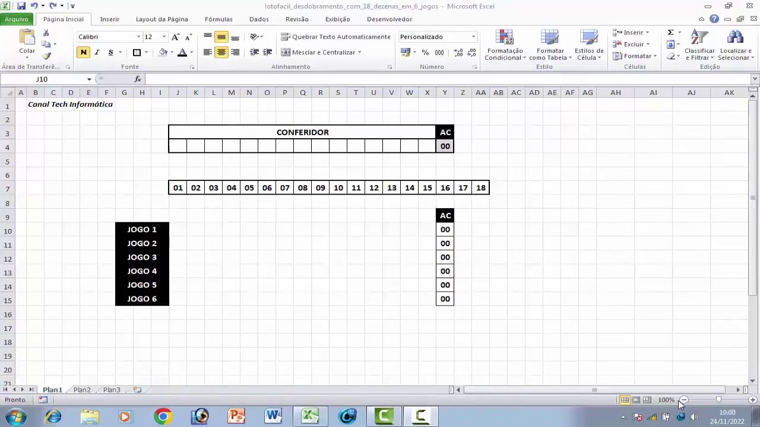
Task: Toggle bold (N) formatting
Action: click(x=83, y=52)
